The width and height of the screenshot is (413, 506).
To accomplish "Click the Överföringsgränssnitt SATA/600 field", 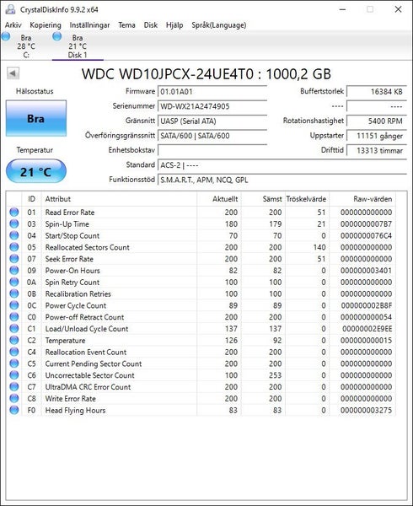I will pyautogui.click(x=212, y=136).
